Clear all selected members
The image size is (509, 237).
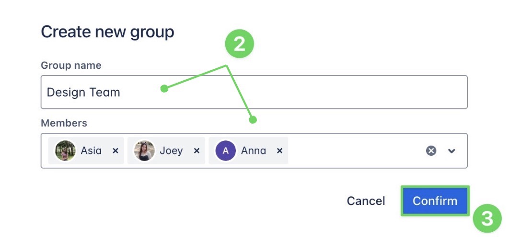[431, 151]
